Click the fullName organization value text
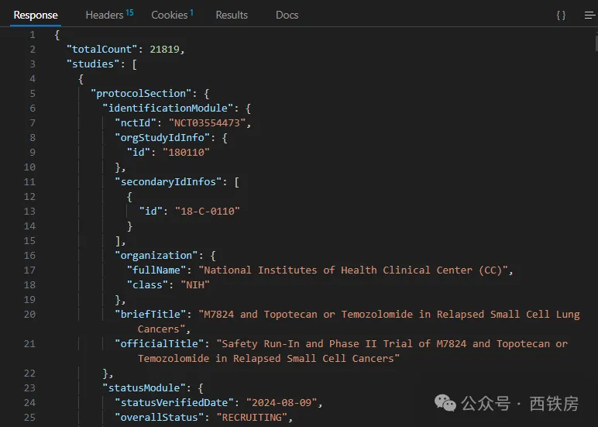598x427 pixels. (356, 270)
